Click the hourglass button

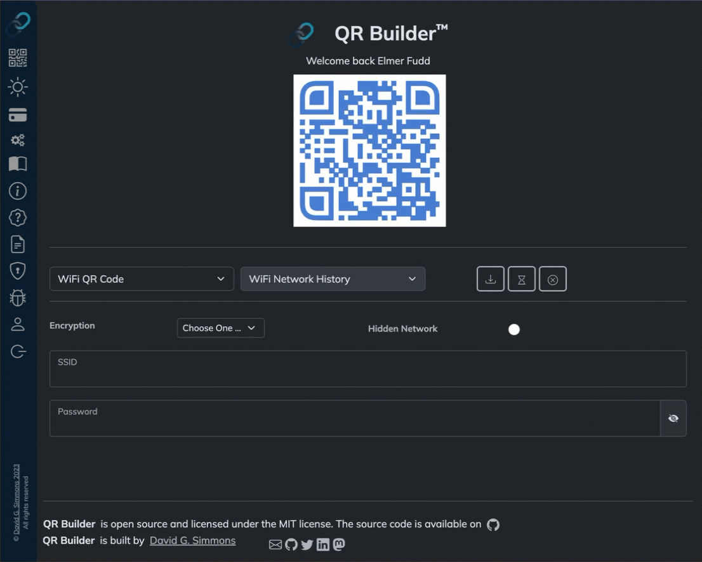522,278
